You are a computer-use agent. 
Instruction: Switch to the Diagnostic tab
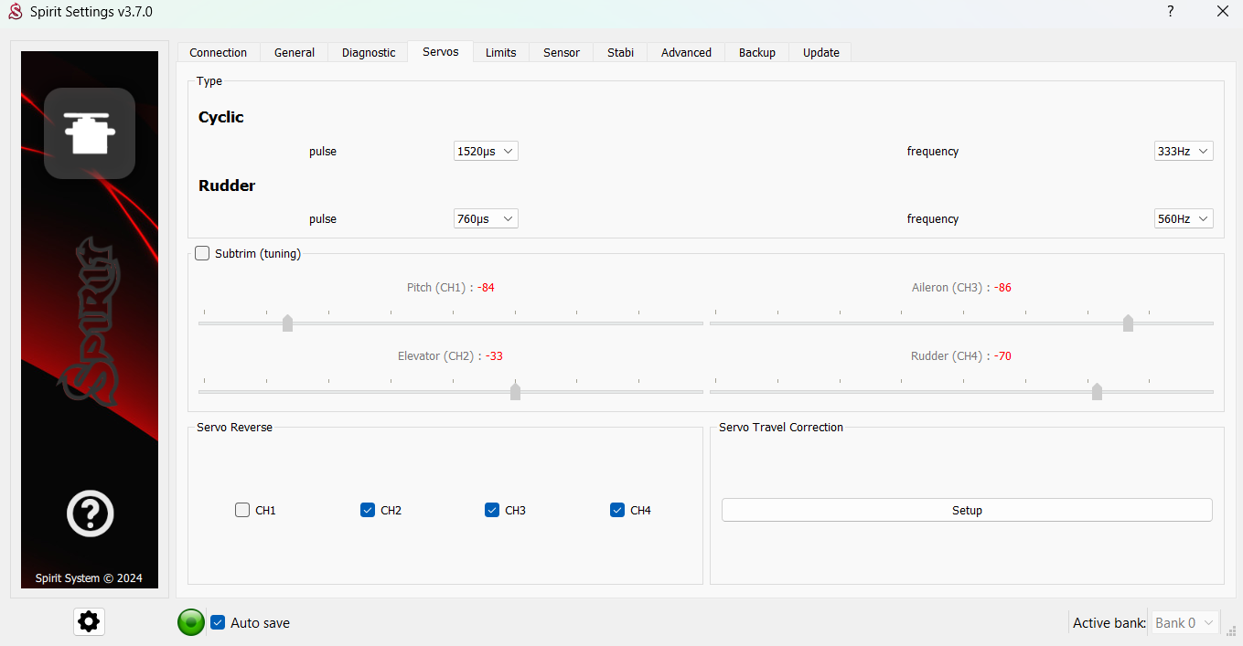click(x=369, y=52)
